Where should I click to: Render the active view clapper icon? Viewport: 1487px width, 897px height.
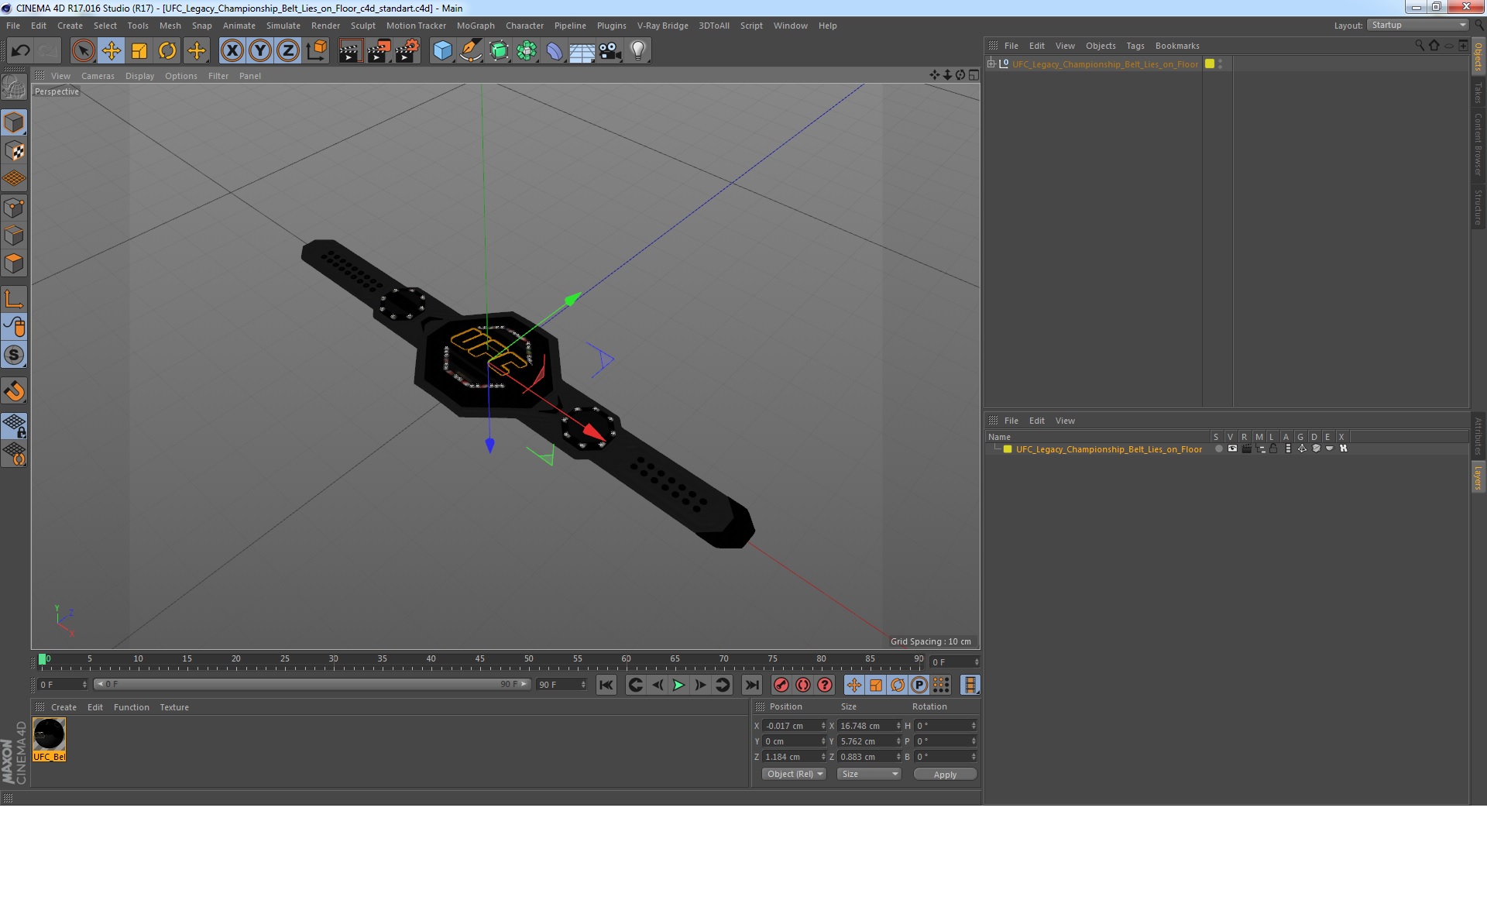coord(350,51)
